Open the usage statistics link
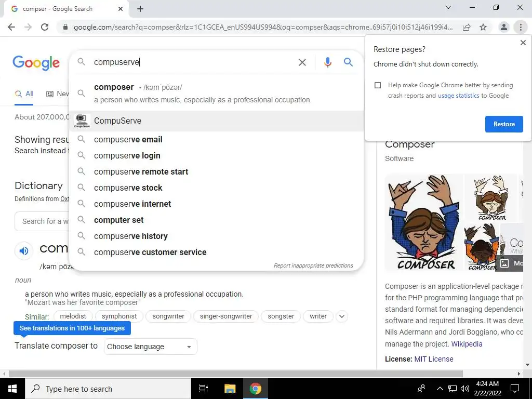The image size is (532, 399). pos(458,96)
